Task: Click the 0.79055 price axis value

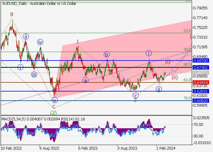Action: pos(200,8)
